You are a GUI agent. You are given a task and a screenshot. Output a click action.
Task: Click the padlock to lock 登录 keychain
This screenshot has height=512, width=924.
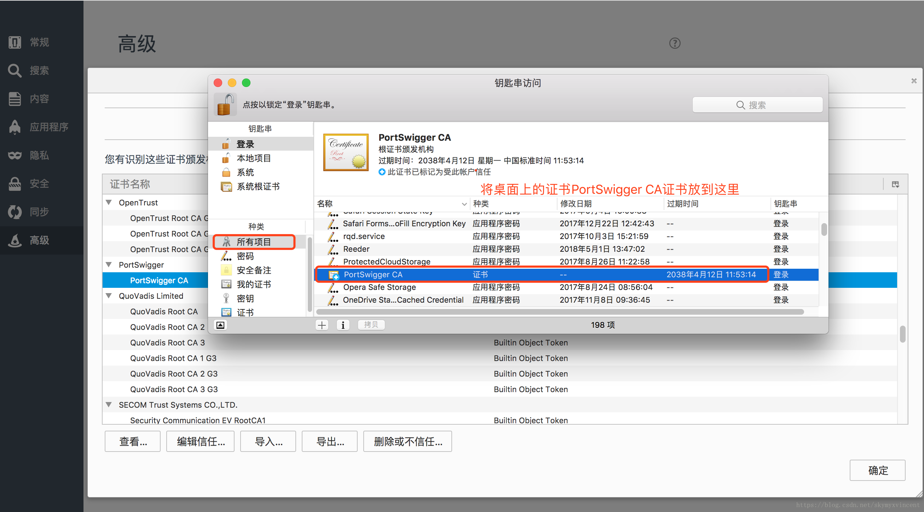pos(226,104)
